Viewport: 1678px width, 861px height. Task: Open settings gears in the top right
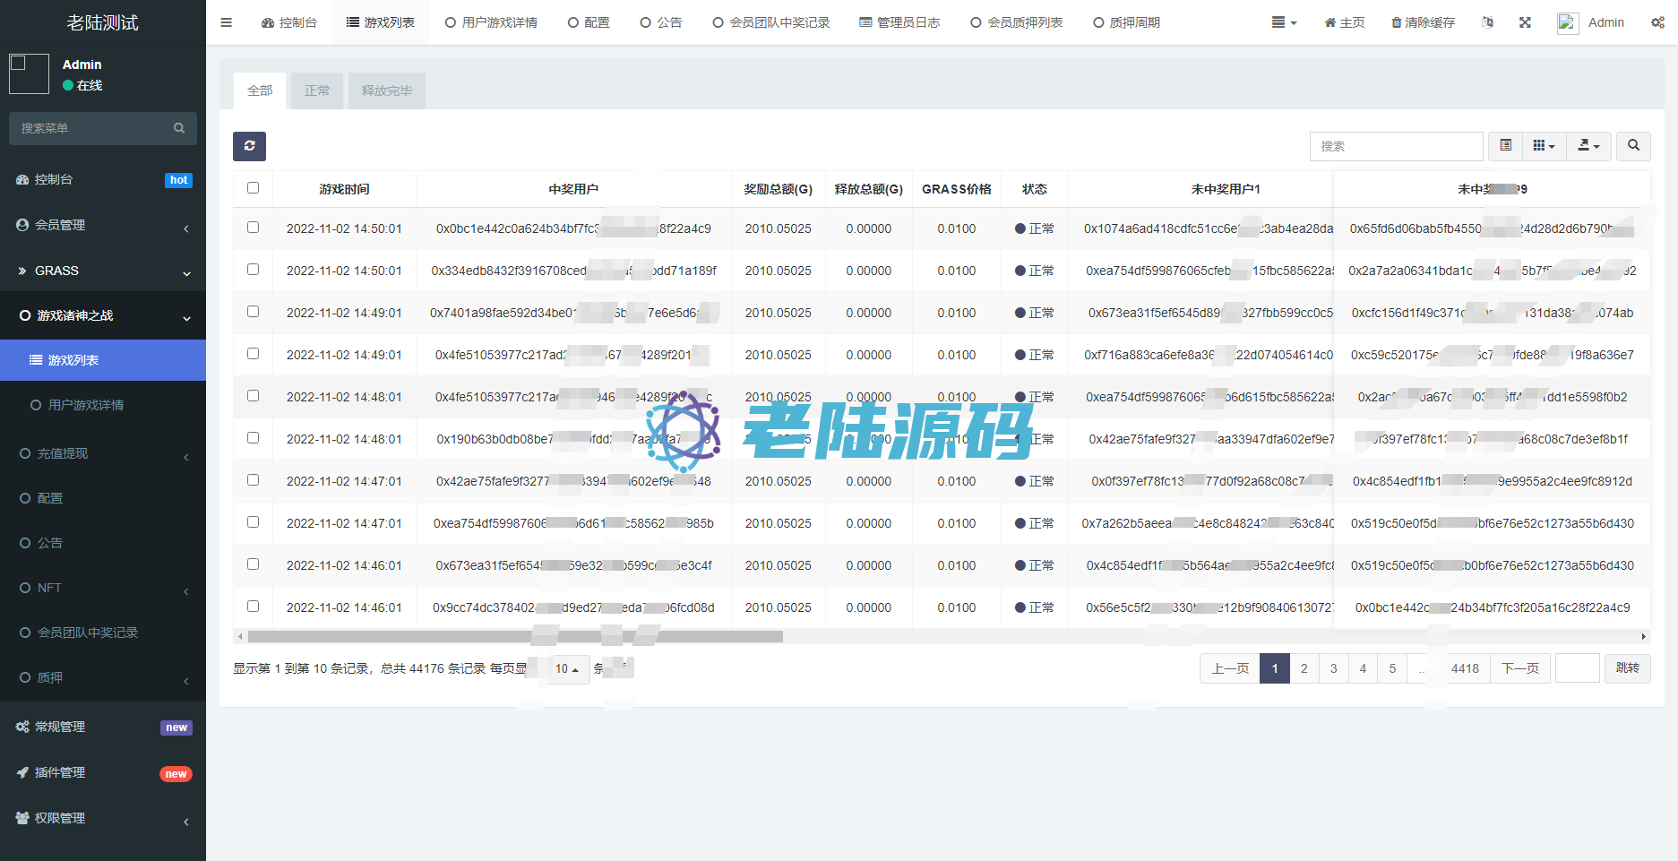1657,22
